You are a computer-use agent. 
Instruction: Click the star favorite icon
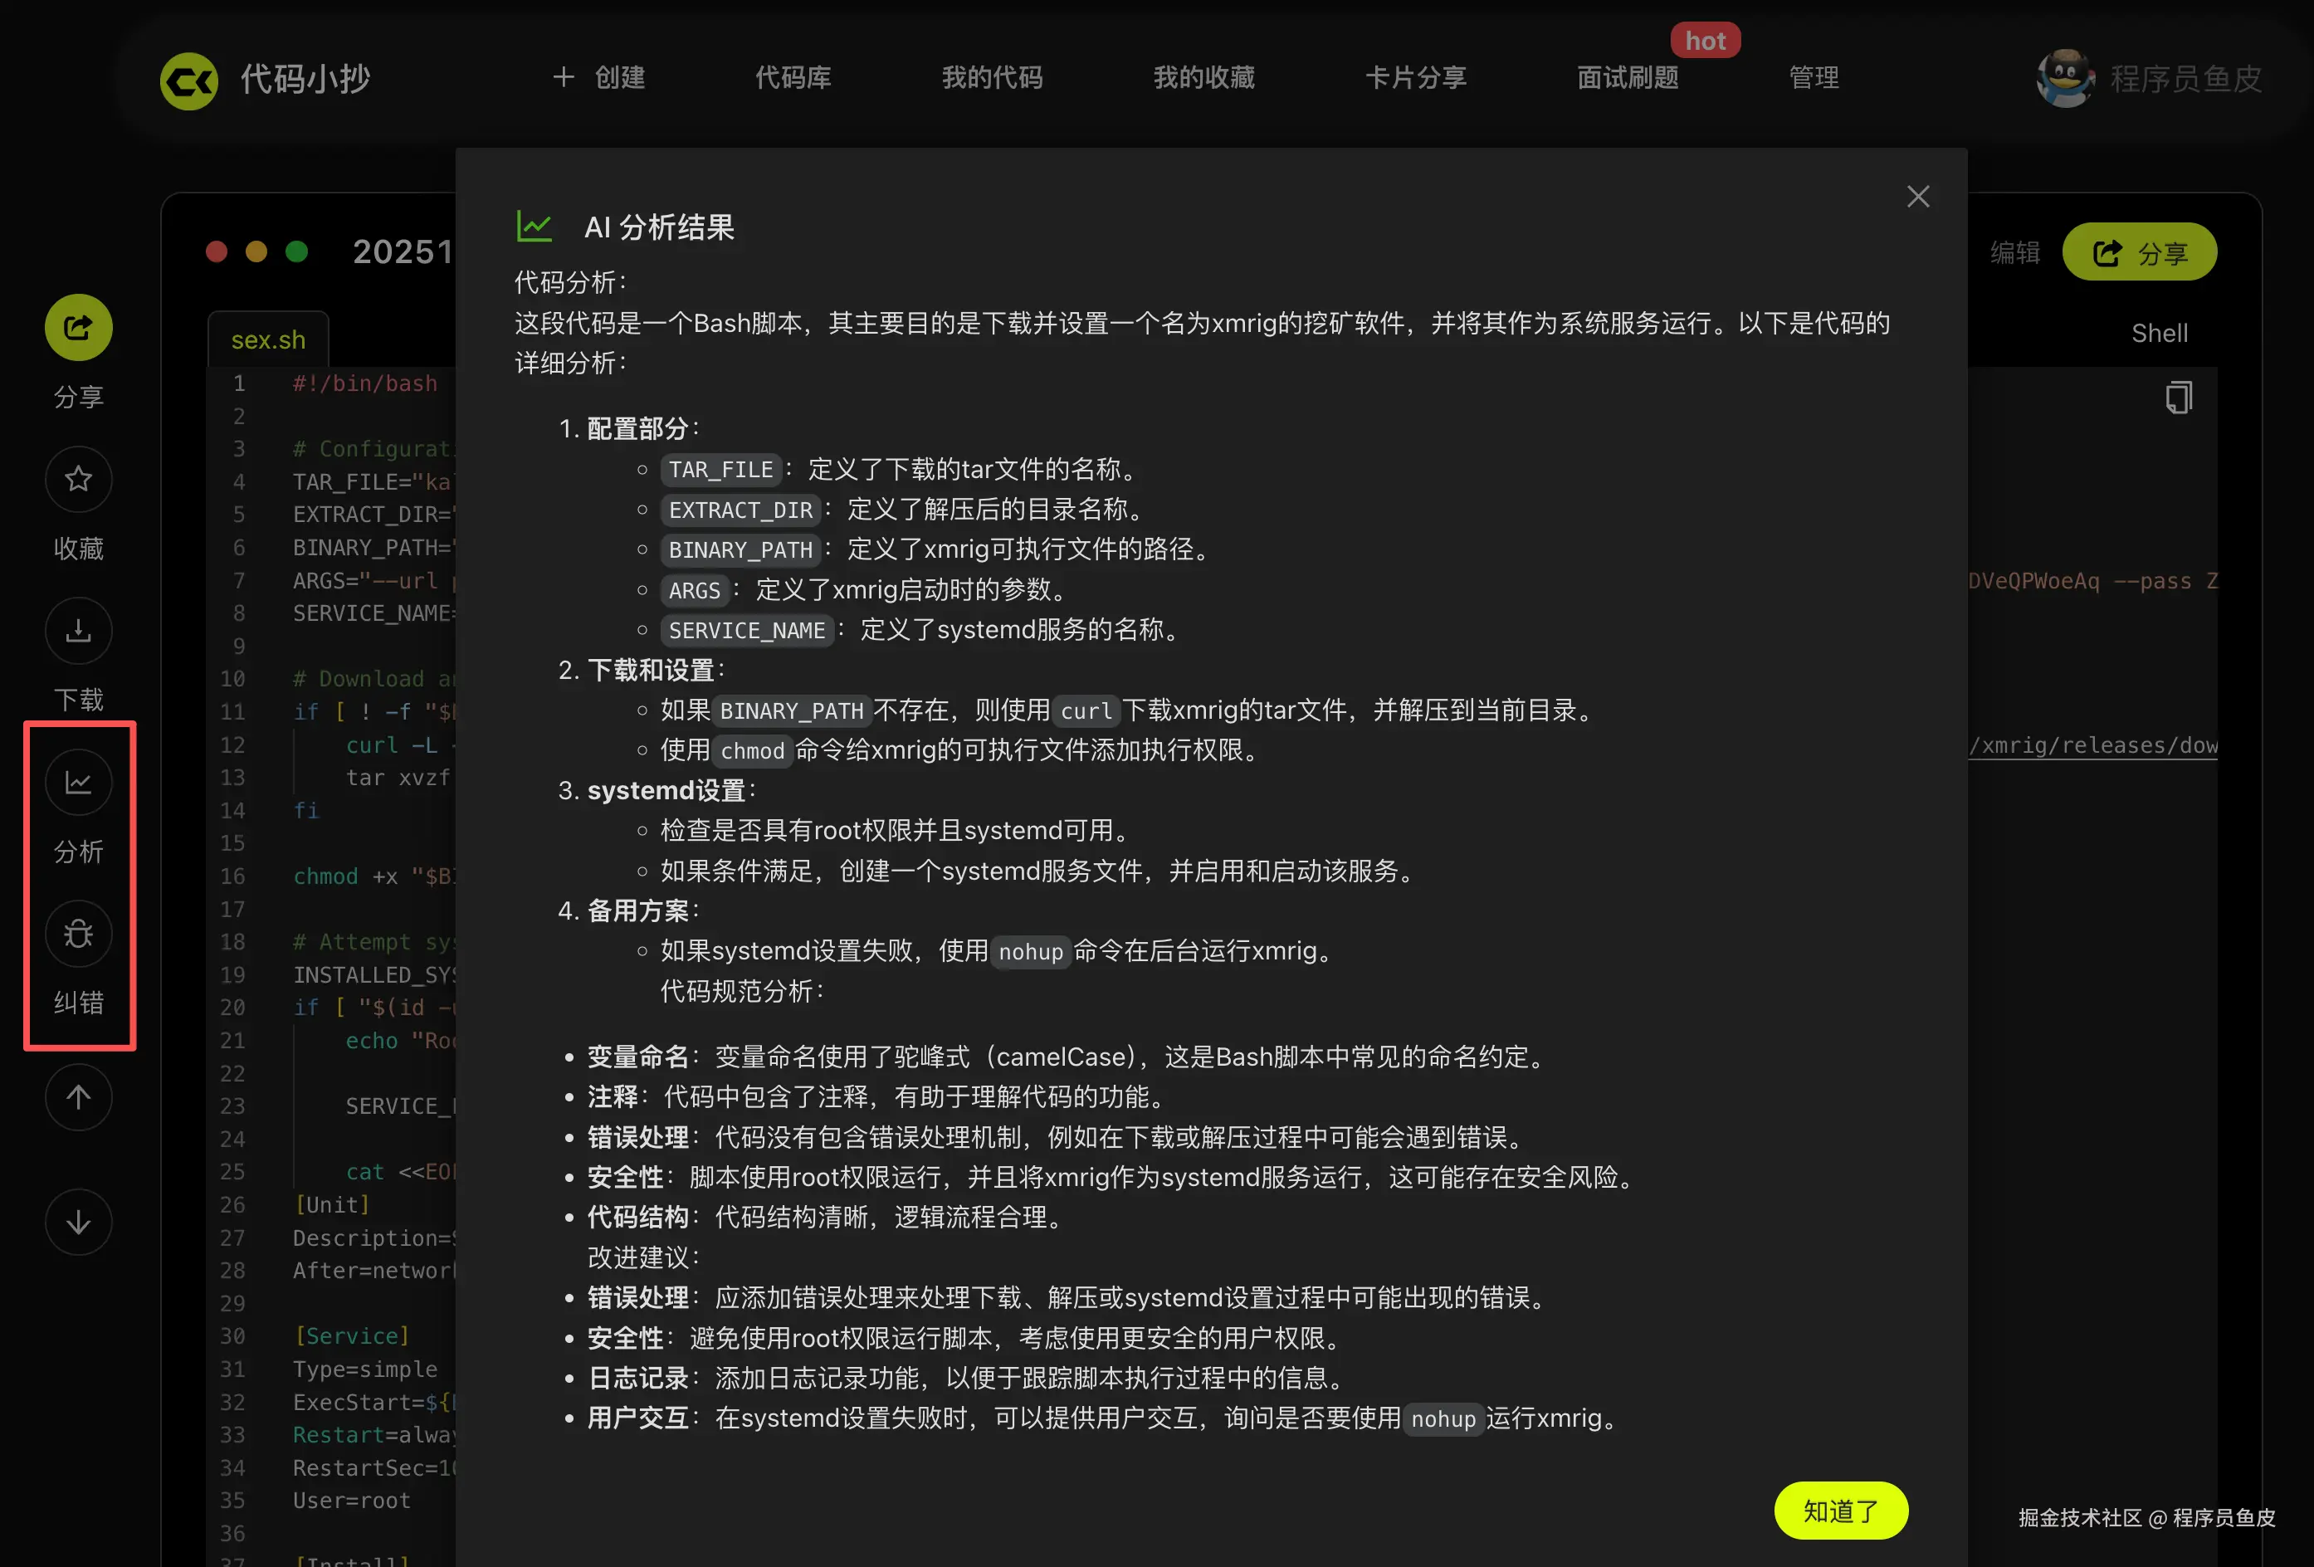tap(78, 480)
